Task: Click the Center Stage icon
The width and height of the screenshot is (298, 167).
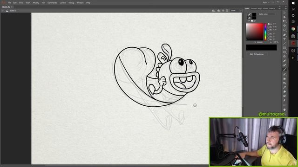Action: coord(223,11)
